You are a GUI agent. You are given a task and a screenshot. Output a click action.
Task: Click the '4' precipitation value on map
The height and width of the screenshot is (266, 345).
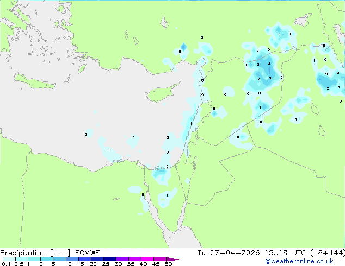[x=269, y=64]
